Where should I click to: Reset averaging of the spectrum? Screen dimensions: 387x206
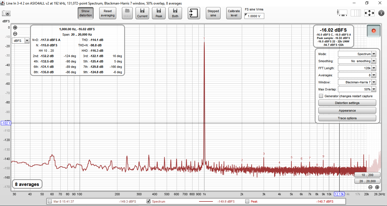[108, 13]
